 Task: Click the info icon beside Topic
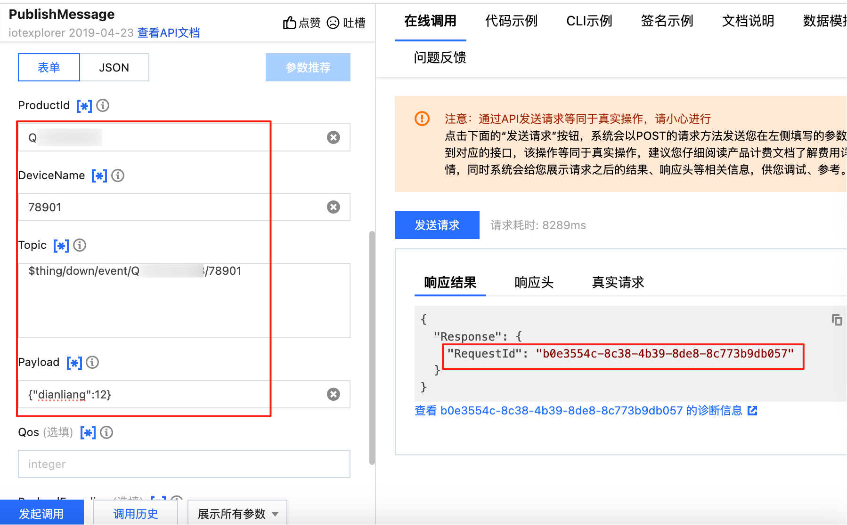(x=80, y=245)
